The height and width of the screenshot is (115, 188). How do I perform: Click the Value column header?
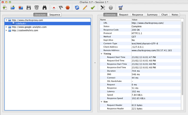coord(156,20)
